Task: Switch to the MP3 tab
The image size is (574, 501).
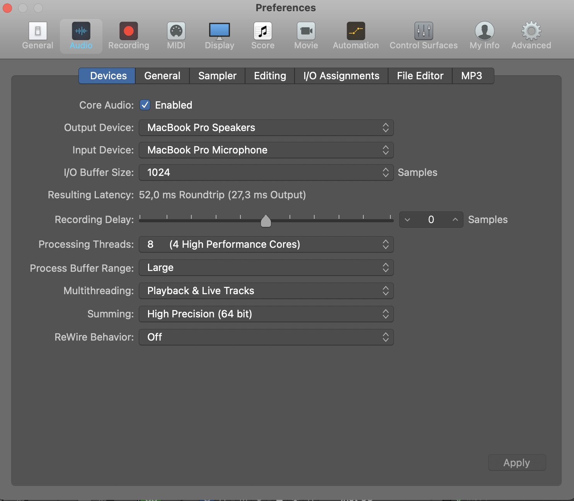Action: point(473,76)
